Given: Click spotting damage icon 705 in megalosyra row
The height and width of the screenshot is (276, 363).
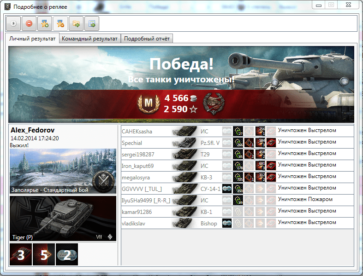Looking at the screenshot, I should [238, 177].
